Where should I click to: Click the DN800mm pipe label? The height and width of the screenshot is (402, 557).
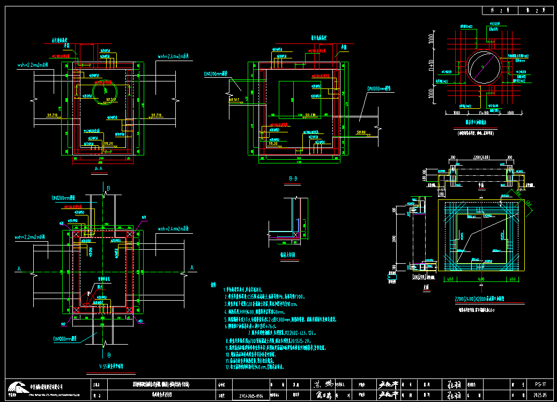(65, 339)
